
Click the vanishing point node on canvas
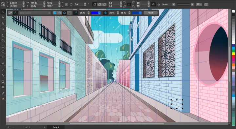tap(114, 81)
